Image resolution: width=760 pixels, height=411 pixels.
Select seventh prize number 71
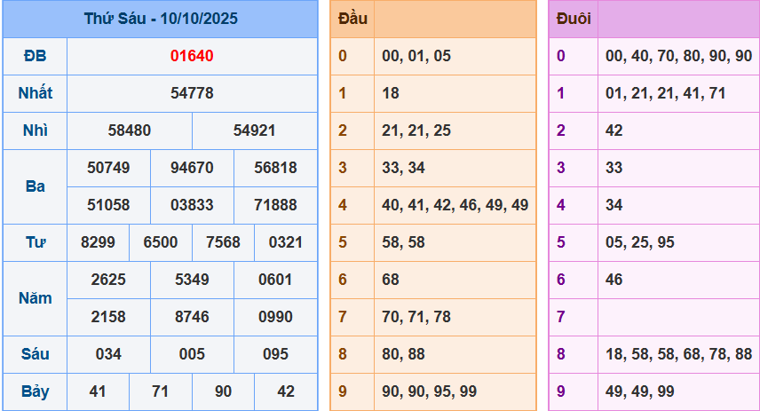161,391
